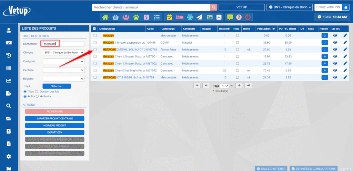Check the box for METACAM 2MG/ML SOL INJ row
Viewport: 353px width, 171px height.
point(95,50)
